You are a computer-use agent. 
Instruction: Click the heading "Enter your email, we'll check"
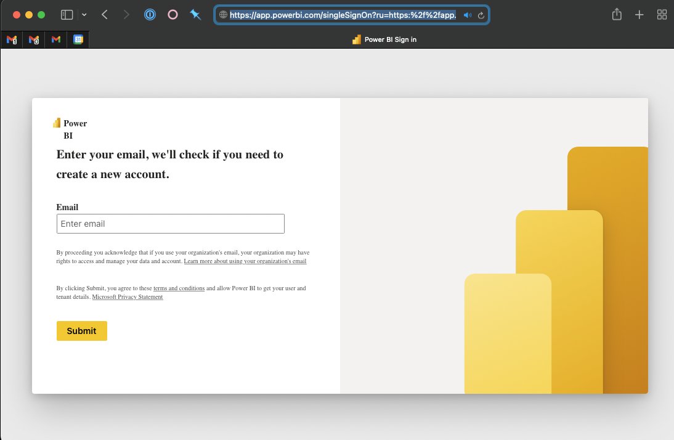pos(170,165)
